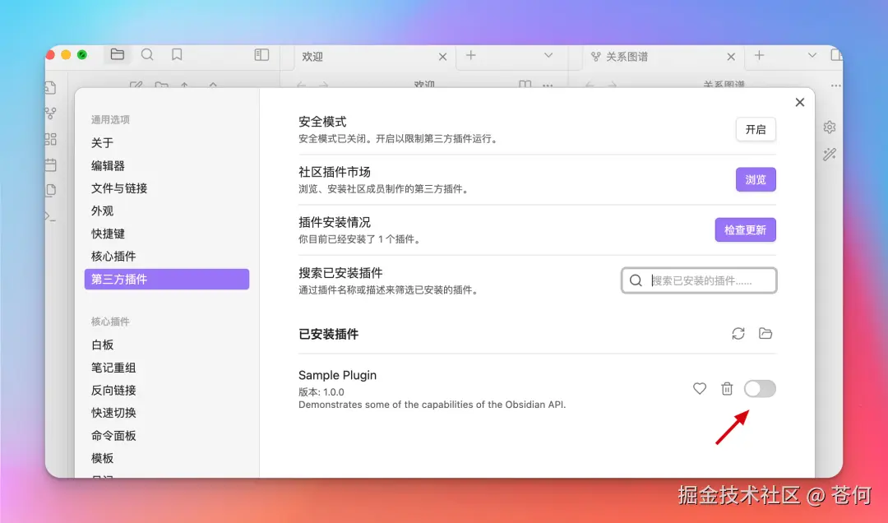This screenshot has width=888, height=523.
Task: Expand the new tab dropdown arrow
Action: (547, 56)
